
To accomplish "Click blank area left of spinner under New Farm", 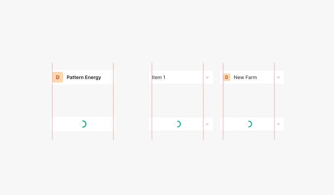I will [233, 124].
